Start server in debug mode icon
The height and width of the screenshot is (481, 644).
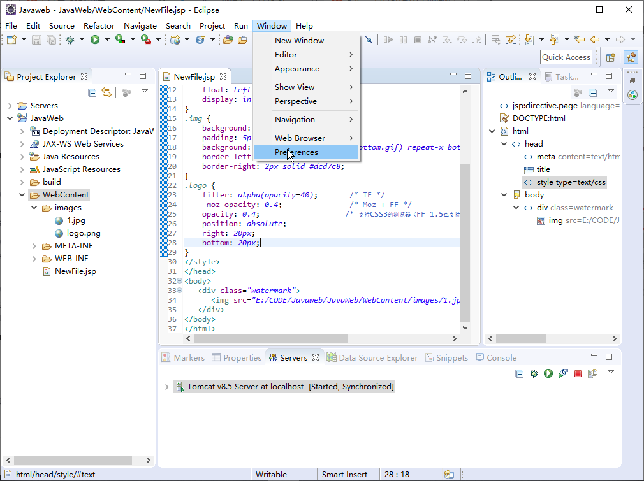tap(534, 373)
